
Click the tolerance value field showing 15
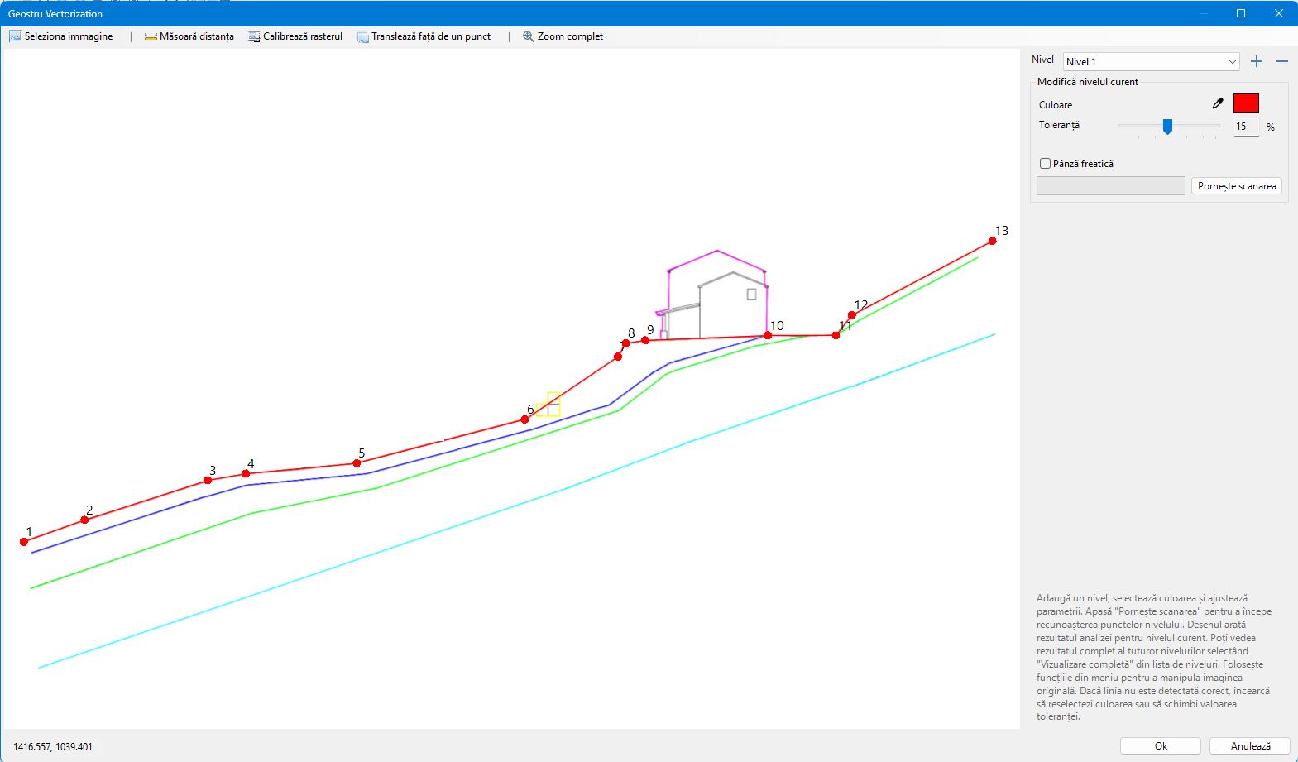pyautogui.click(x=1246, y=127)
